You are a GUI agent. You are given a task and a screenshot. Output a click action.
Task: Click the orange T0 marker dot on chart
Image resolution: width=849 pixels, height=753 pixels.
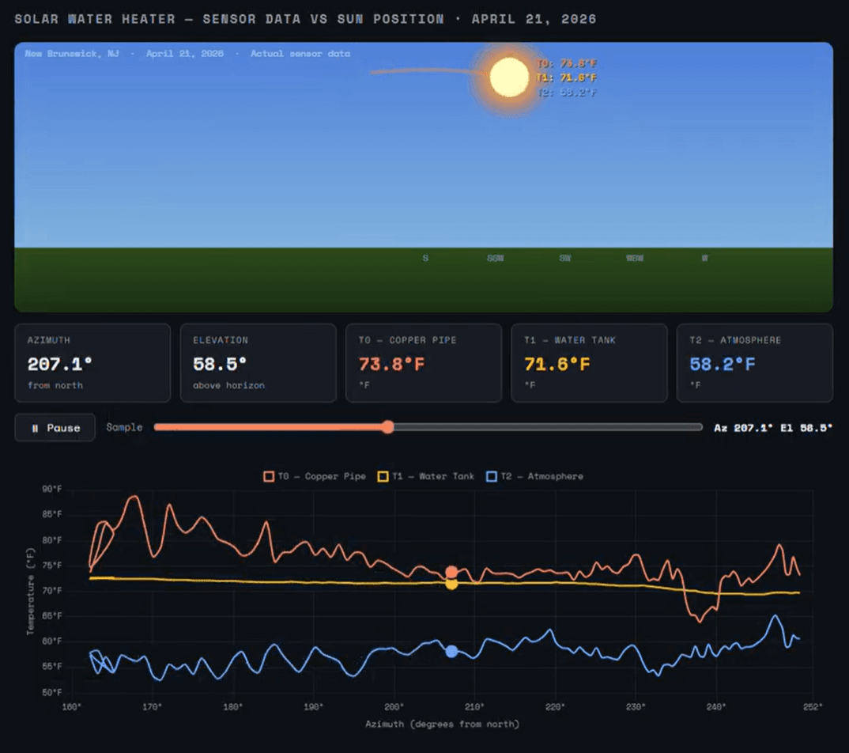click(451, 572)
